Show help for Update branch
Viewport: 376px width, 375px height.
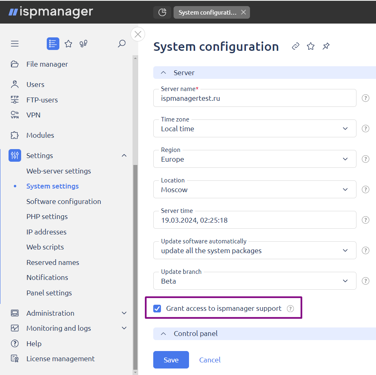[x=365, y=281]
